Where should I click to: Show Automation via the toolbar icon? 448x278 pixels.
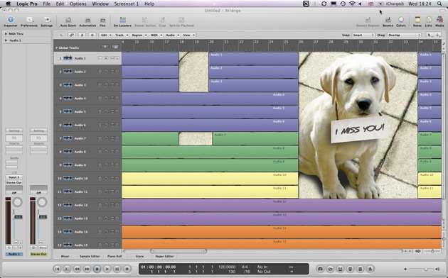(87, 20)
